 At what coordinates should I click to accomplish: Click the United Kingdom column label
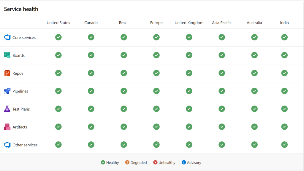[189, 23]
